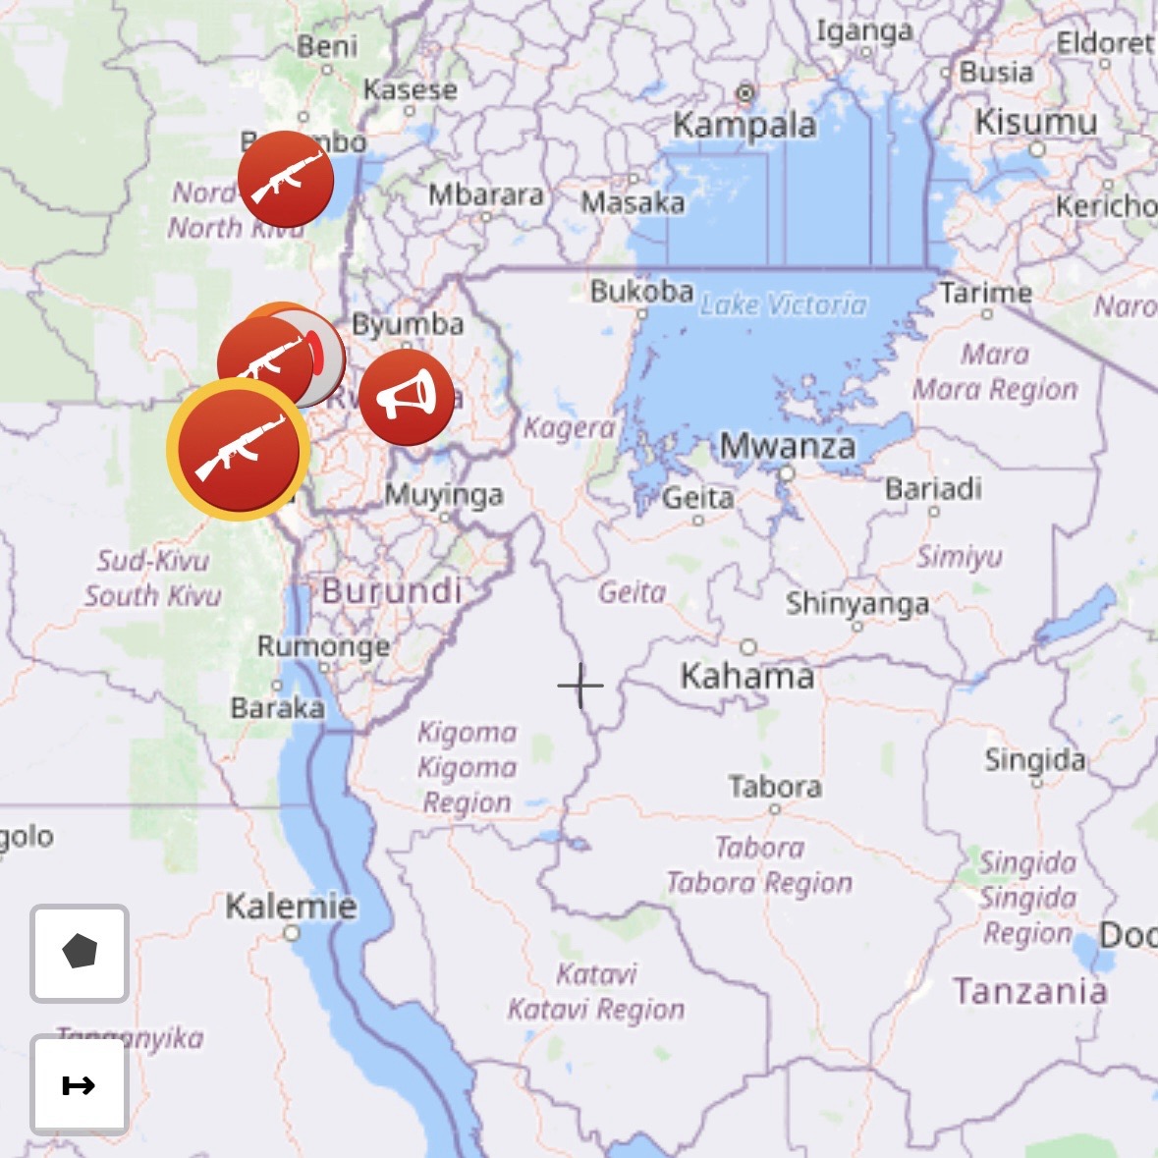This screenshot has height=1158, width=1158.
Task: Click the rifle marker highlighted with yellow ring
Action: [239, 450]
